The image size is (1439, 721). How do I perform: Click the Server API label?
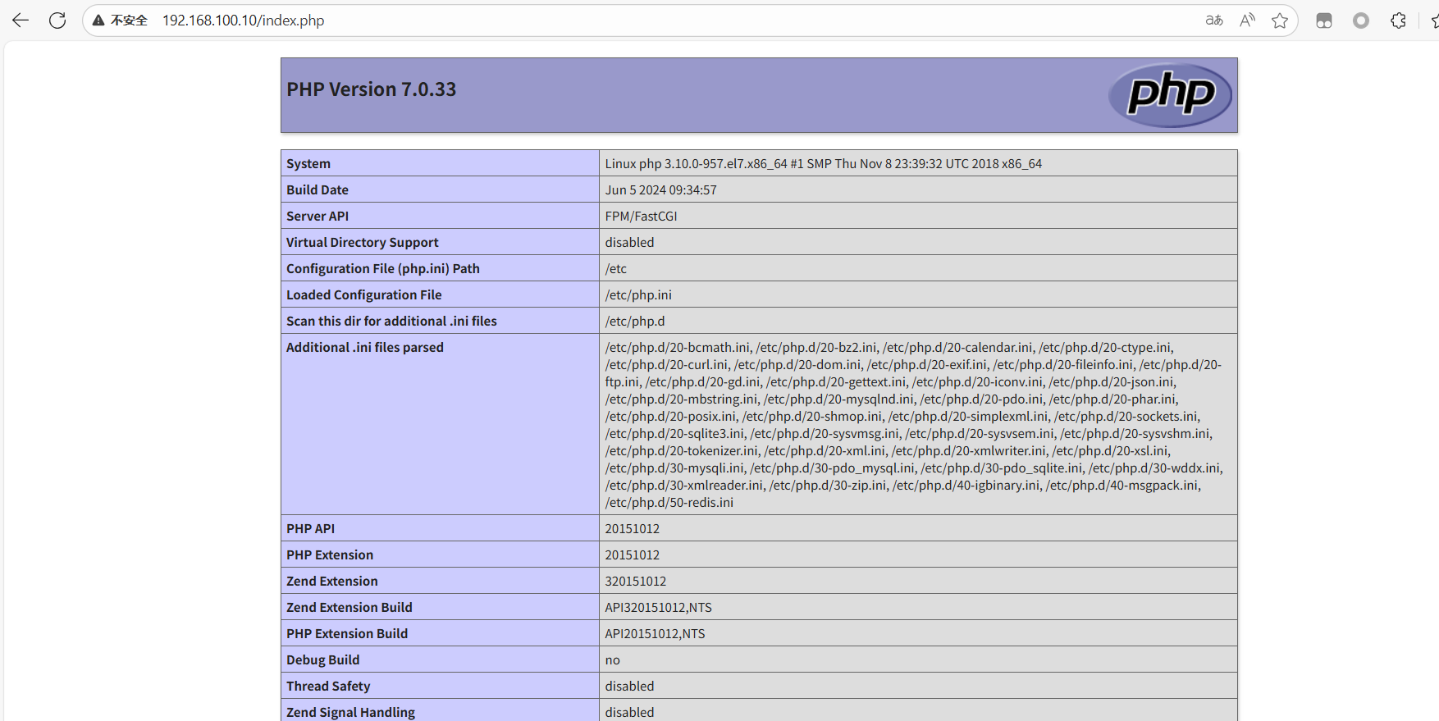click(317, 216)
